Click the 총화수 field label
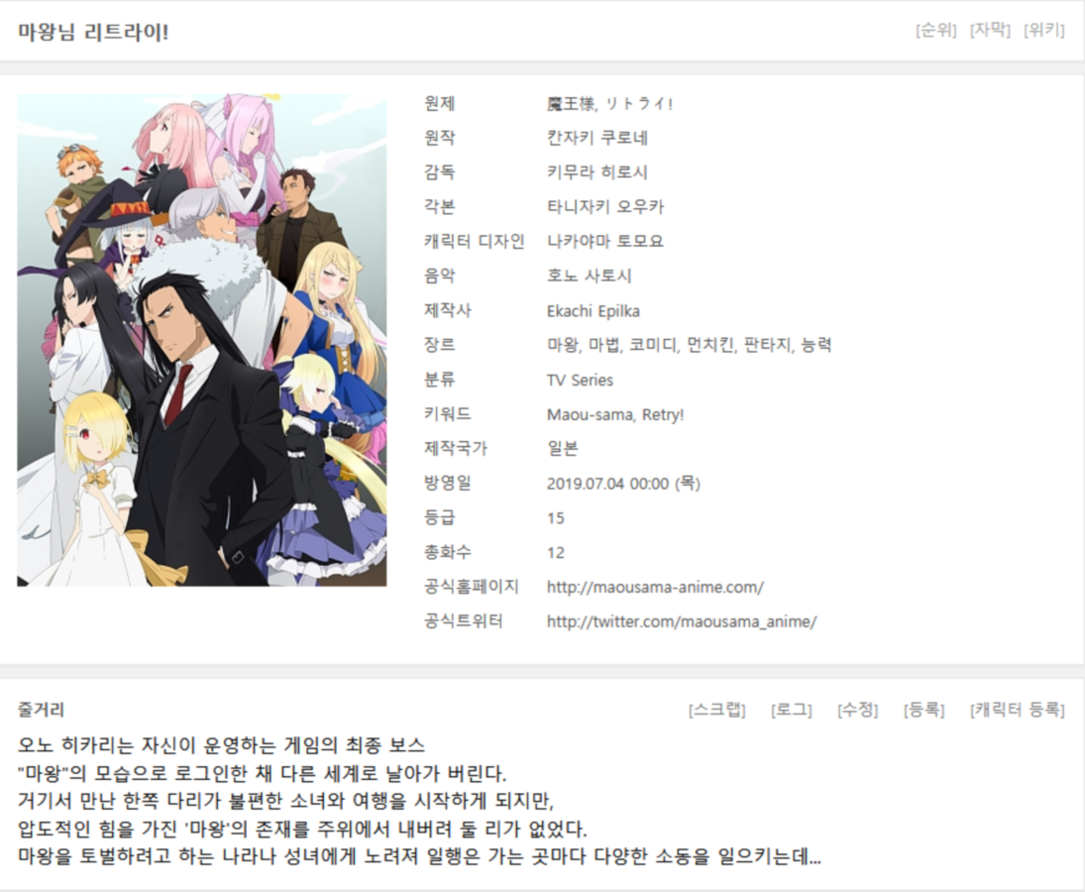Image resolution: width=1085 pixels, height=892 pixels. 448,553
